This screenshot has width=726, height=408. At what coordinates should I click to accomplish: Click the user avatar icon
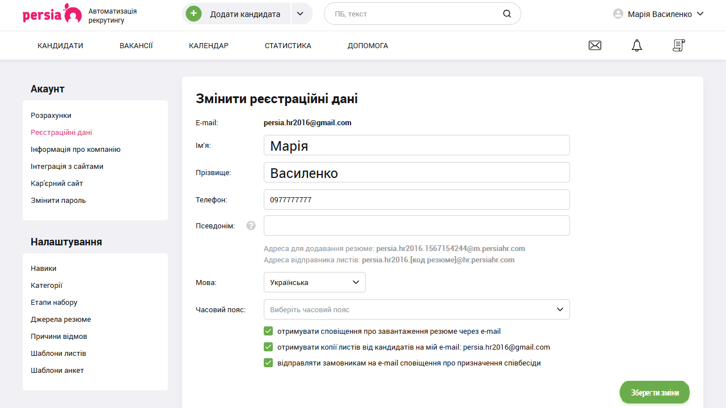[618, 14]
